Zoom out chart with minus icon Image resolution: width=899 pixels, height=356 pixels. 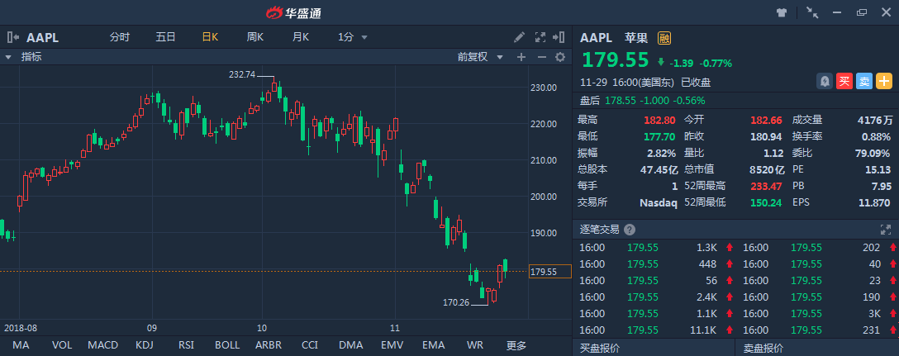click(541, 57)
